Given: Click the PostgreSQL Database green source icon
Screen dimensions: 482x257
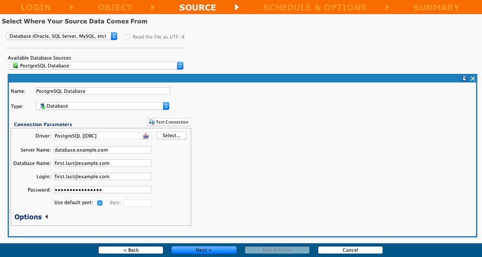Looking at the screenshot, I should pyautogui.click(x=16, y=65).
